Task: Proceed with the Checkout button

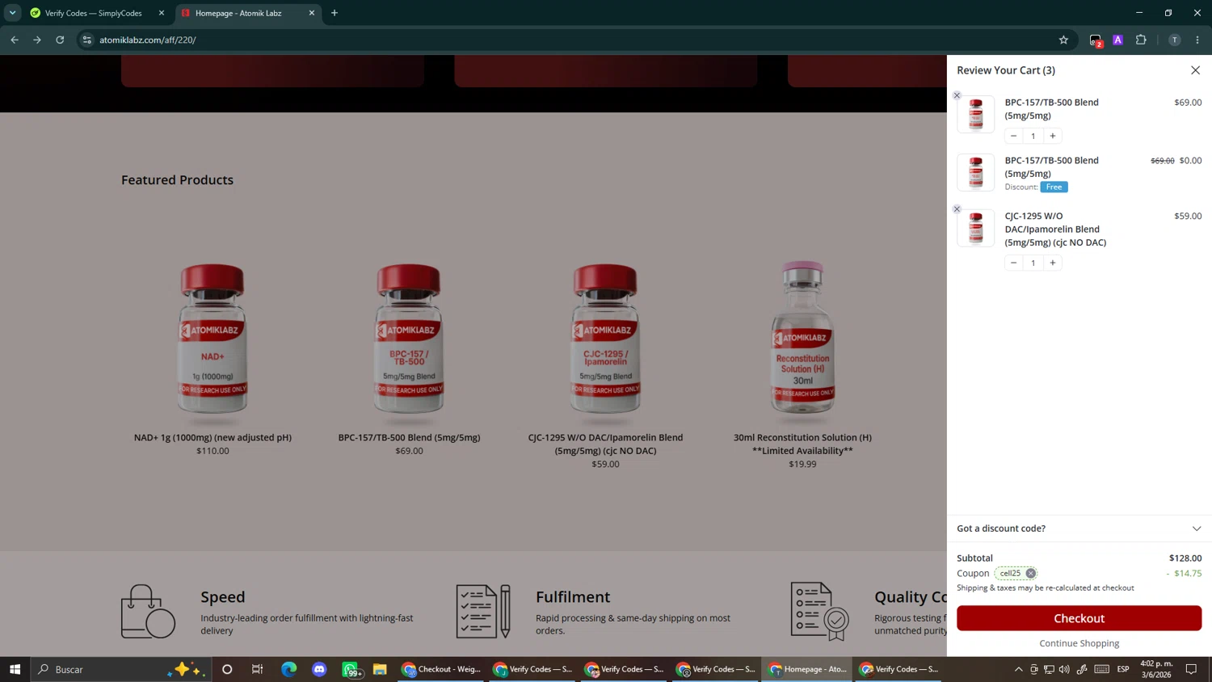Action: point(1079,618)
